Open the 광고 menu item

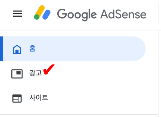[x=35, y=73]
